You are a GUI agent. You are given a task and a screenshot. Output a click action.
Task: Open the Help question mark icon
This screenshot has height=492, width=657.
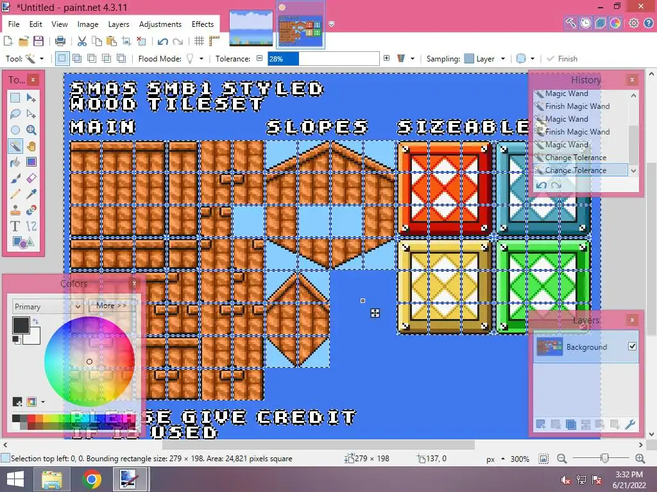click(648, 23)
